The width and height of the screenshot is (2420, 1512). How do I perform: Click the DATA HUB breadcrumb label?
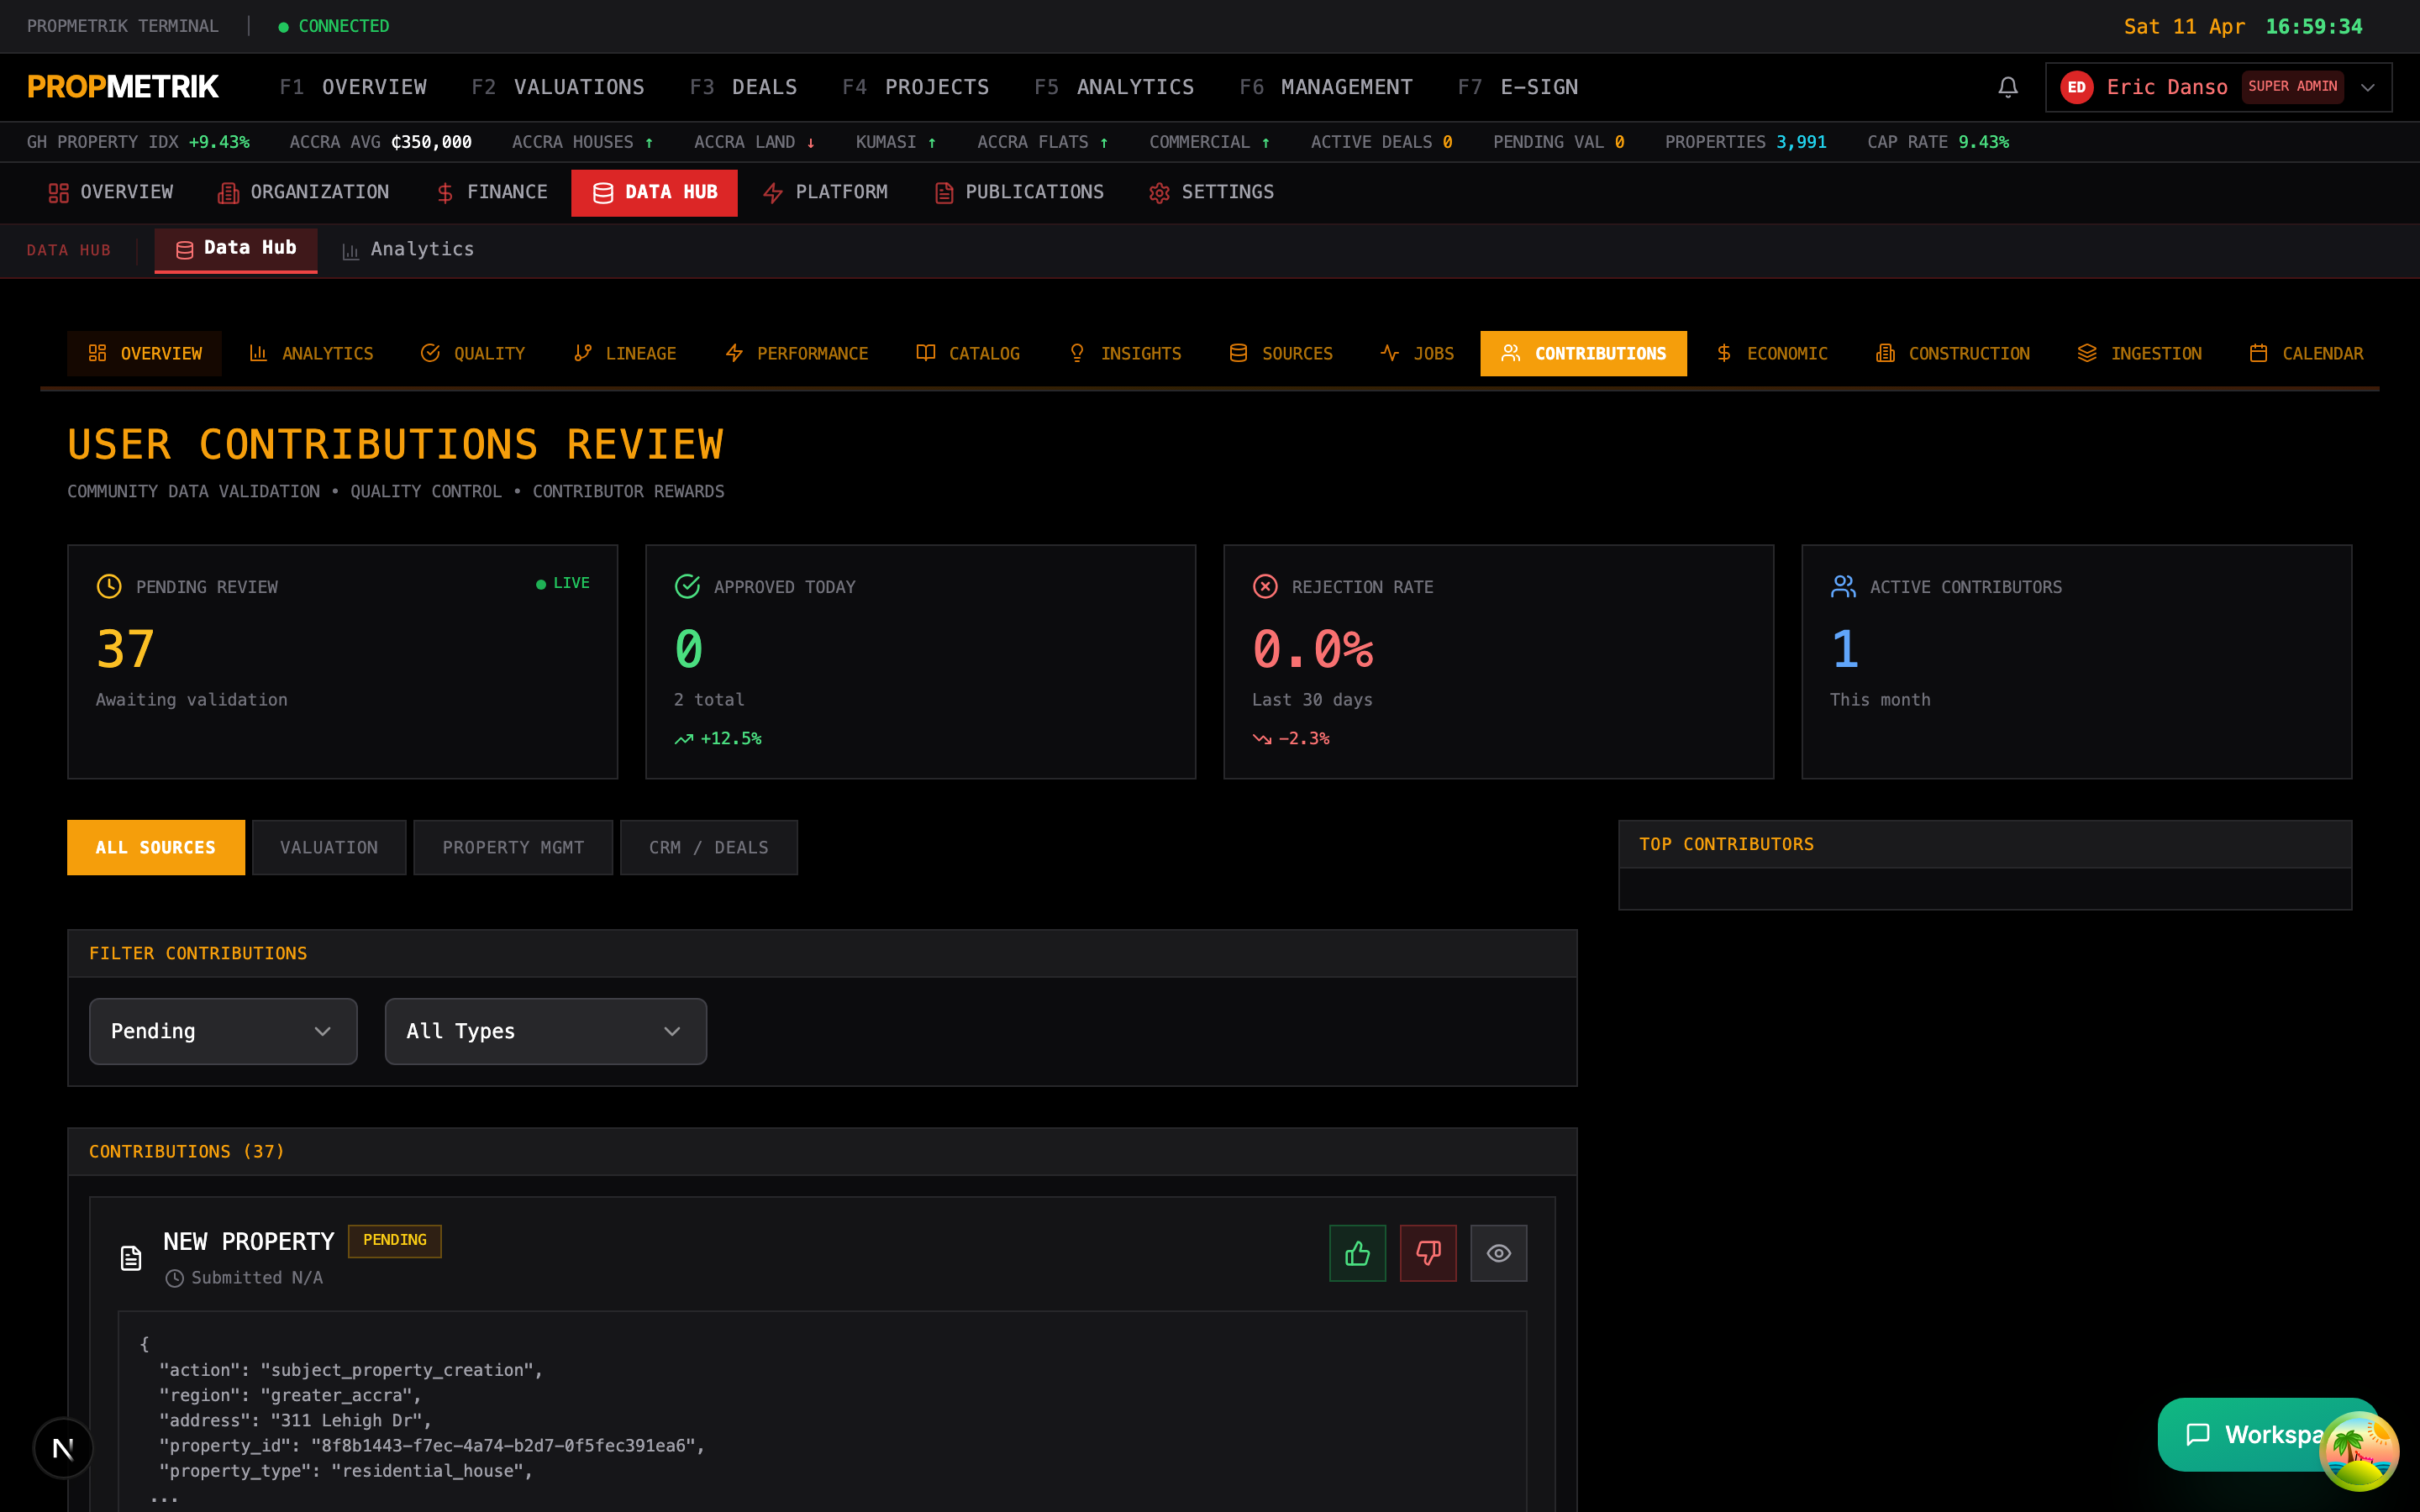click(x=69, y=250)
